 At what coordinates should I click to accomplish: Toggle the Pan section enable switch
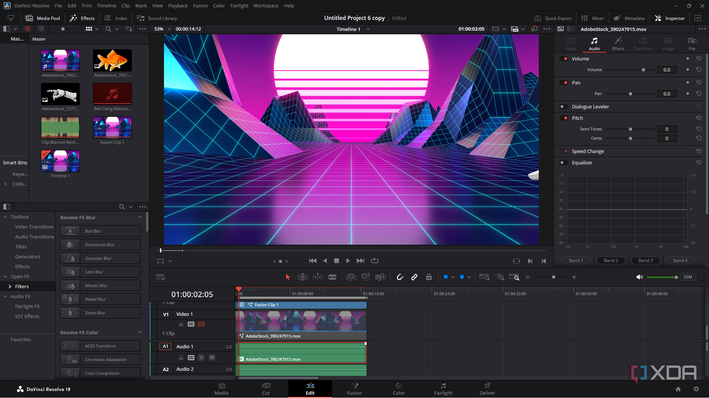coord(564,83)
